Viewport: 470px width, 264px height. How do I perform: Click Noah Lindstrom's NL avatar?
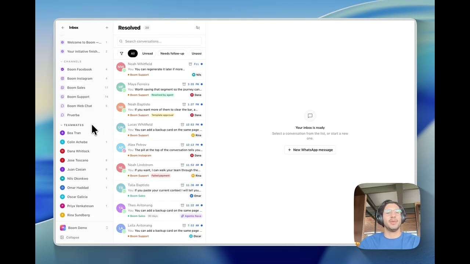coord(121,168)
